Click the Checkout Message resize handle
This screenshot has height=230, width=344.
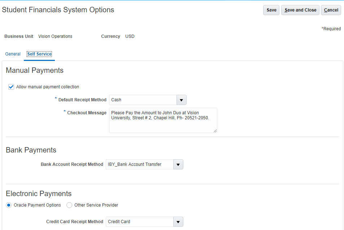coord(215,131)
